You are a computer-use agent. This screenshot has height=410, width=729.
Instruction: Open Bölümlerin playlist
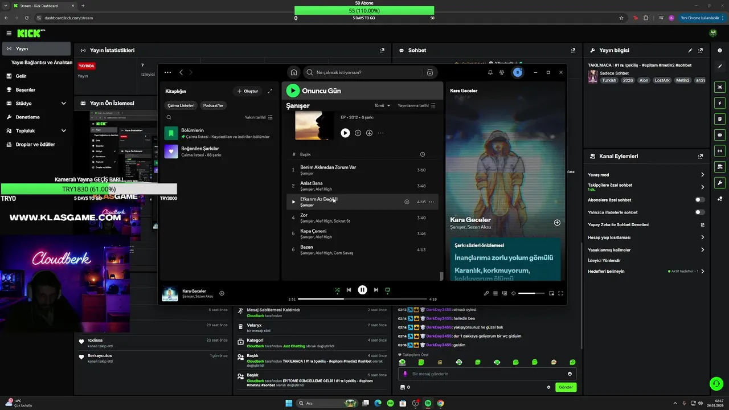[x=219, y=134]
